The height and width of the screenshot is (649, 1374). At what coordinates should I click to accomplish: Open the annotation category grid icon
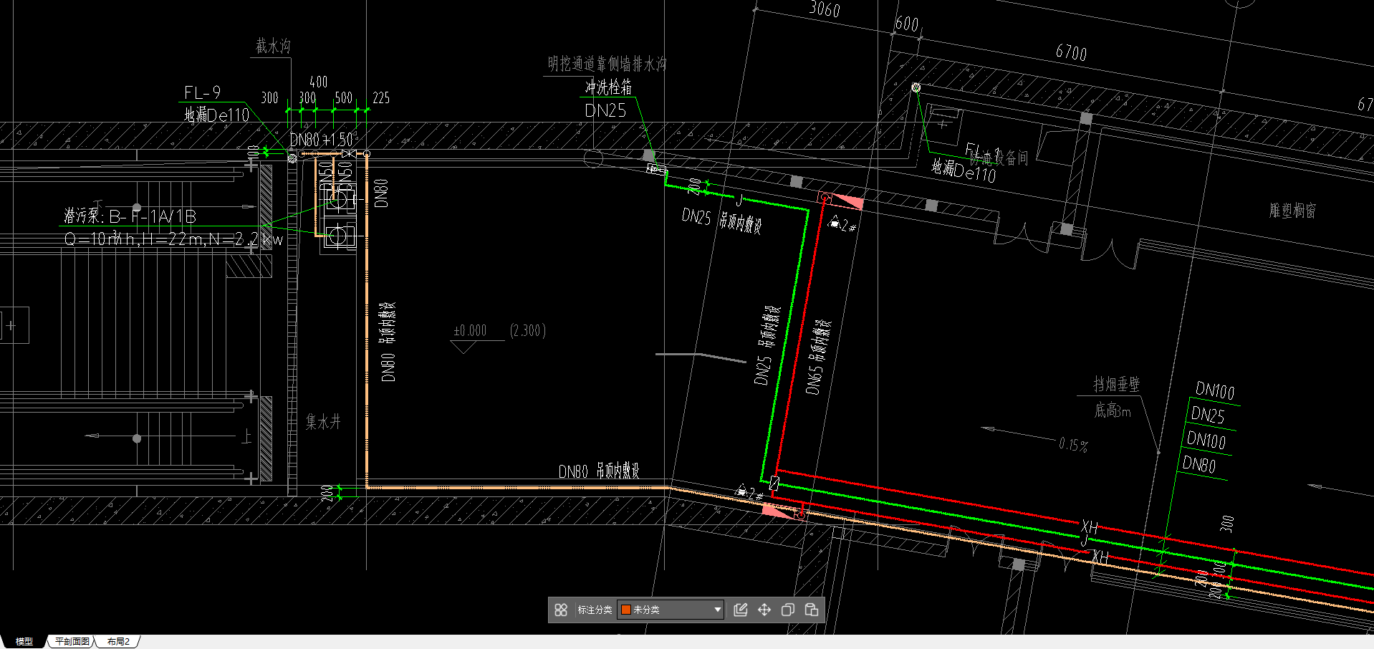coord(561,610)
